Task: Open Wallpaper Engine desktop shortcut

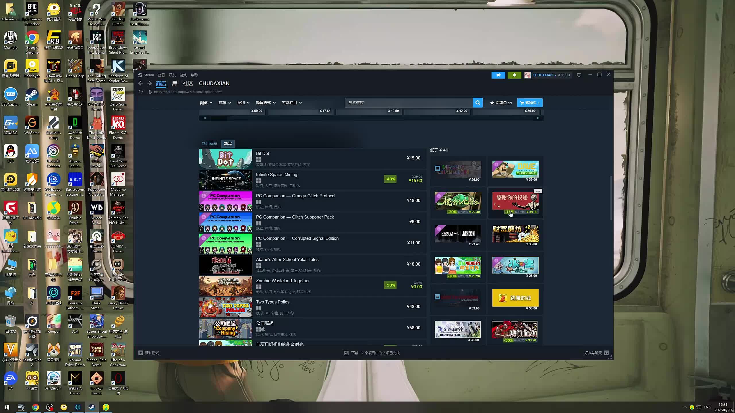Action: (x=54, y=184)
